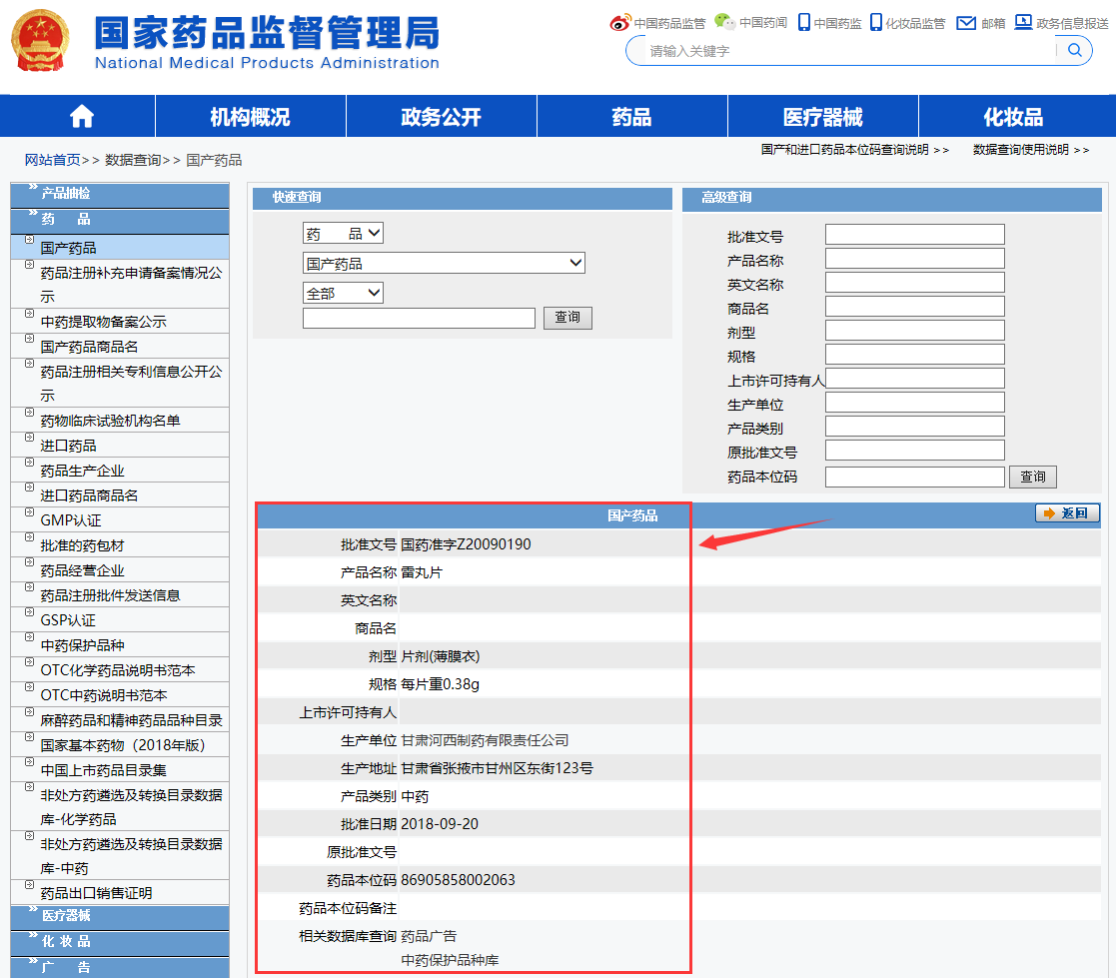Focus the 药品本位码 input field
Image resolution: width=1116 pixels, height=978 pixels.
914,477
